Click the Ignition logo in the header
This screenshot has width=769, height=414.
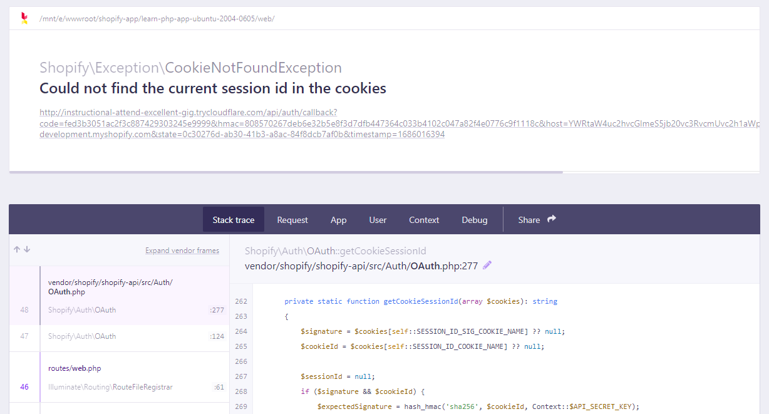click(24, 18)
